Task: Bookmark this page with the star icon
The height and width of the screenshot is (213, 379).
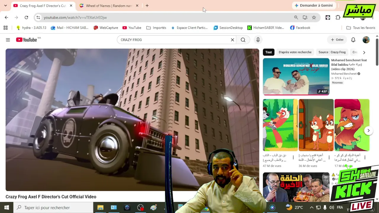Action: coord(314,17)
